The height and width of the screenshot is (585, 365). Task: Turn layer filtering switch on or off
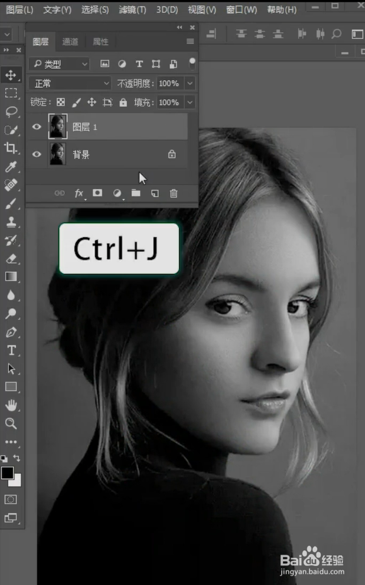point(192,63)
